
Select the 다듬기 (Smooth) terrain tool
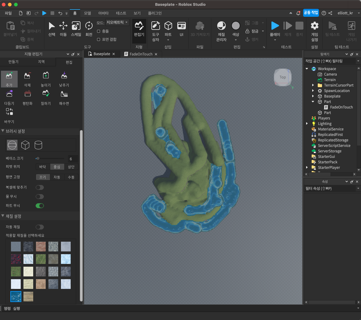[x=9, y=98]
